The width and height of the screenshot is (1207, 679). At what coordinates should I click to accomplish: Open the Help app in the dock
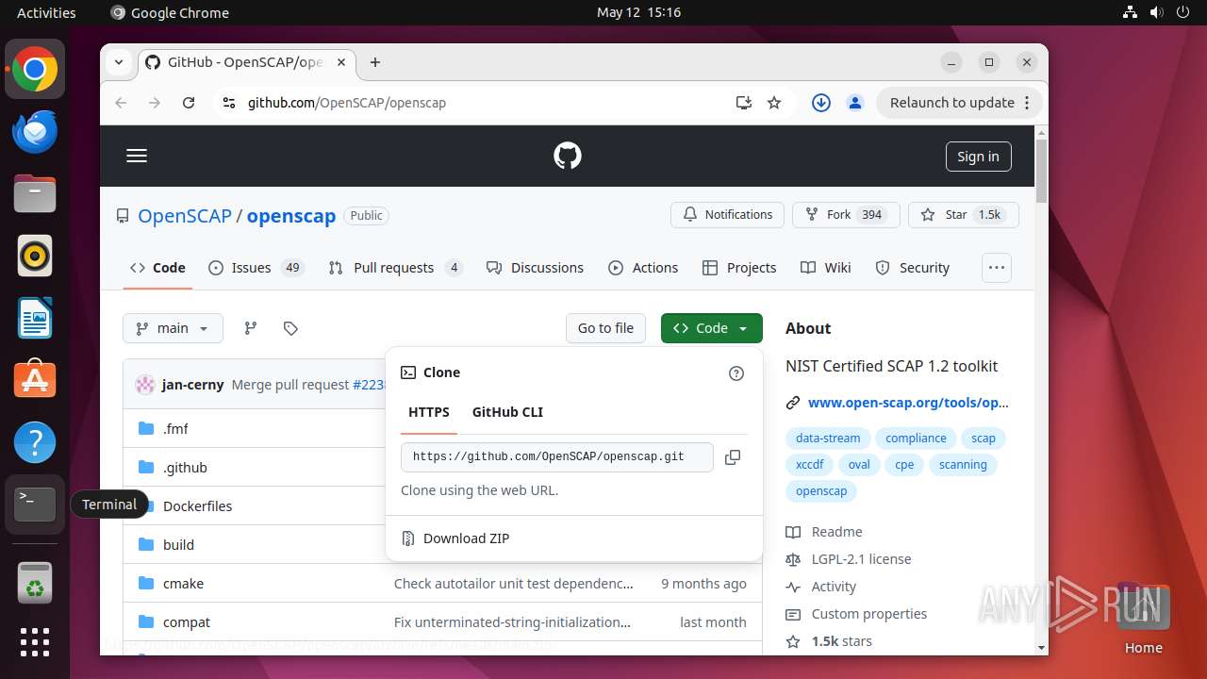click(x=35, y=442)
